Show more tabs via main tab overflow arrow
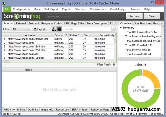This screenshot has height=117, width=166. (114, 24)
